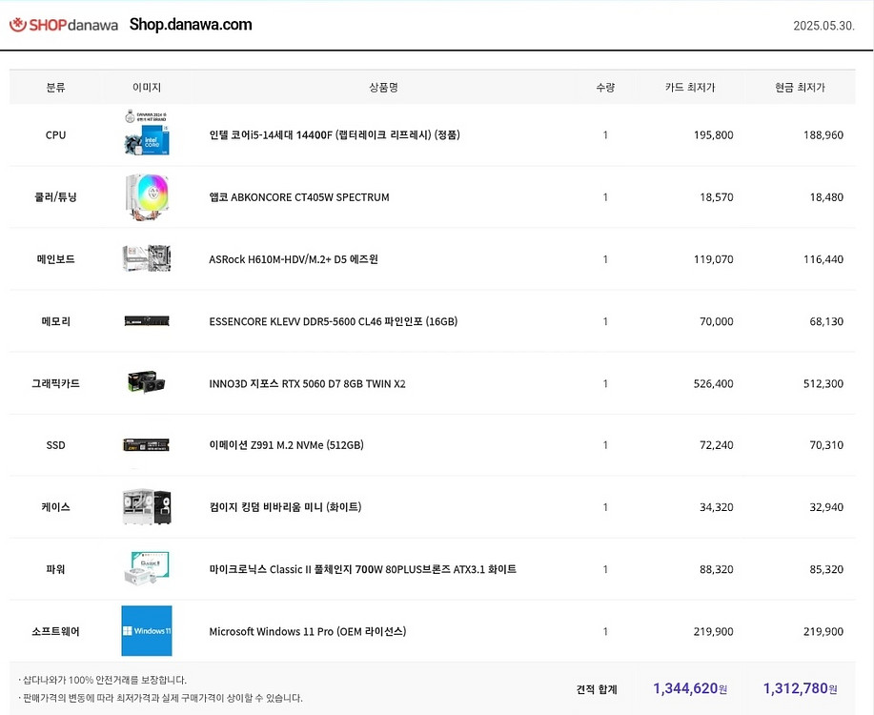Select the 파워 category cell
This screenshot has height=715, width=874.
[55, 569]
